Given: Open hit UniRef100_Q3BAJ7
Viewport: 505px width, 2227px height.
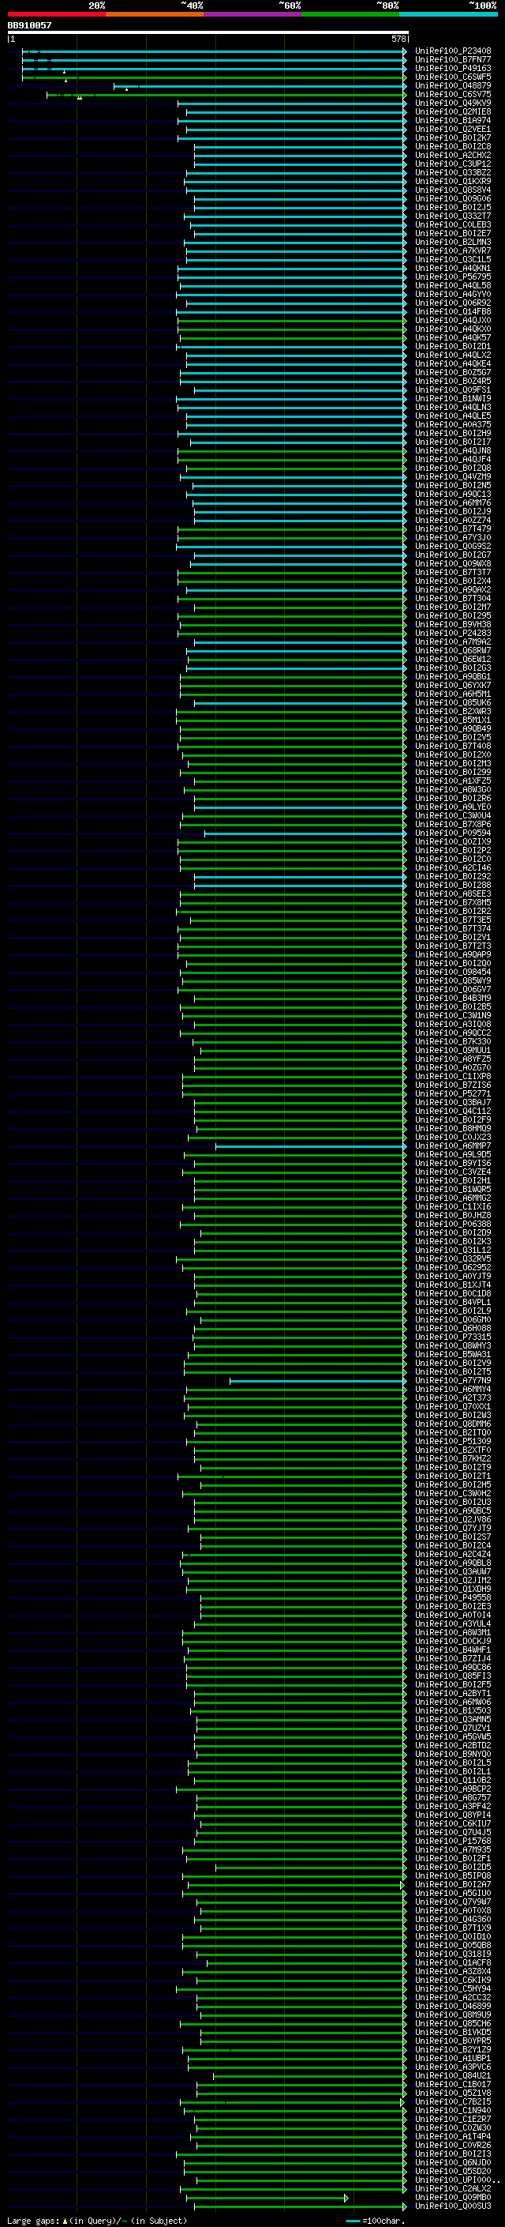Looking at the screenshot, I should click(x=453, y=1102).
